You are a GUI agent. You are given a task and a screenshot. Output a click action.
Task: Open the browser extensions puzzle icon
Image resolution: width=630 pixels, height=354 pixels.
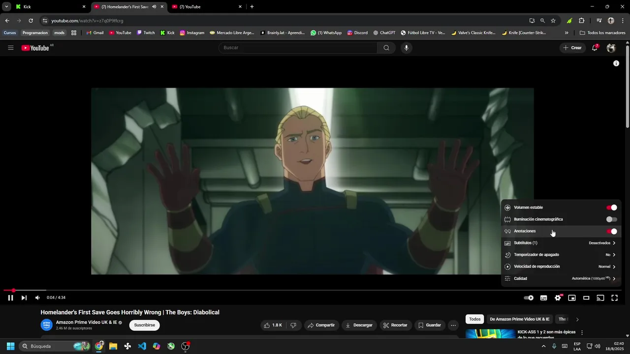(582, 21)
